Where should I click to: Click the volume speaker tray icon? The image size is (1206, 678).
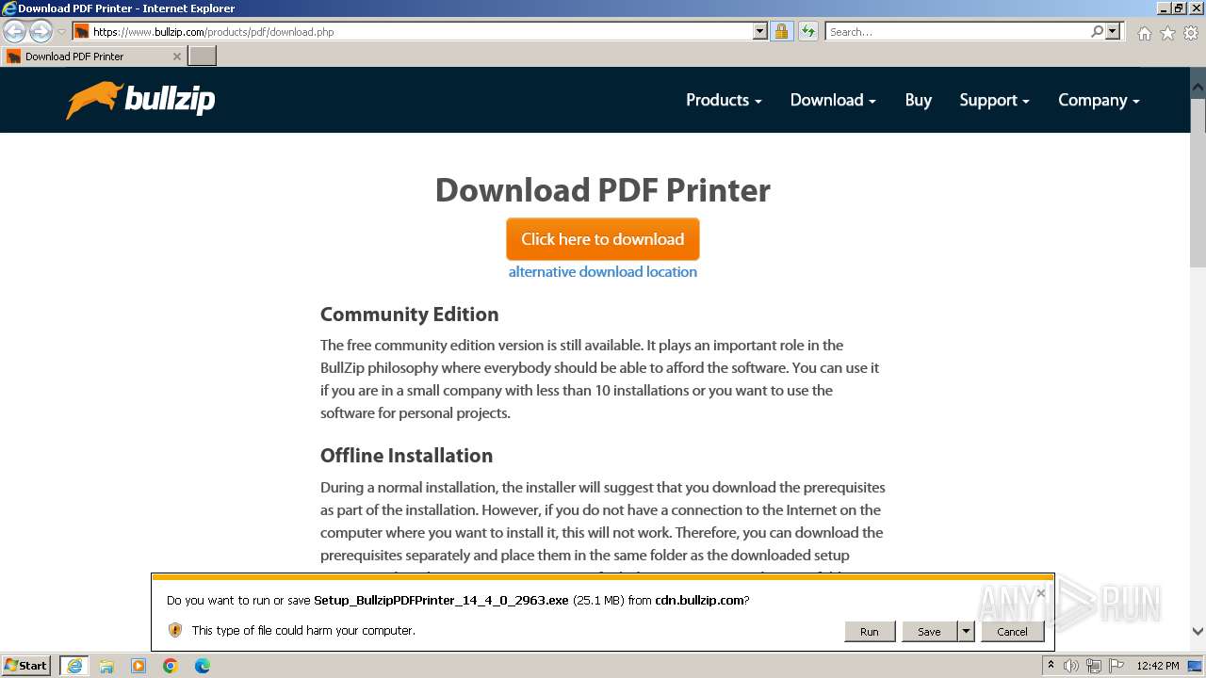[x=1071, y=666]
